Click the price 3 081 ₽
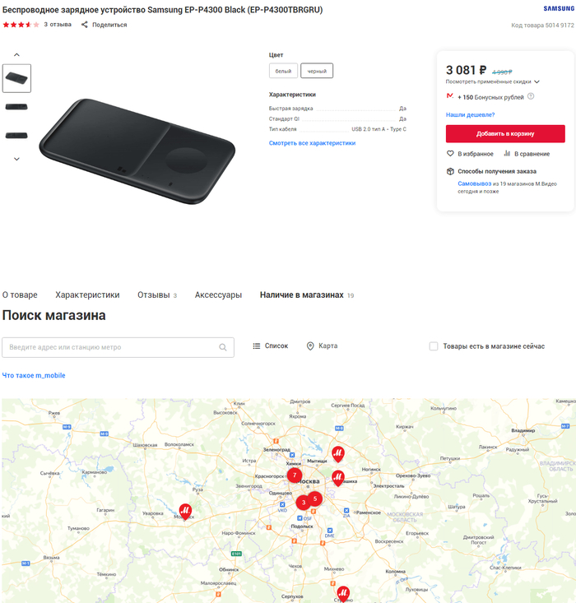The width and height of the screenshot is (576, 603). (x=467, y=70)
